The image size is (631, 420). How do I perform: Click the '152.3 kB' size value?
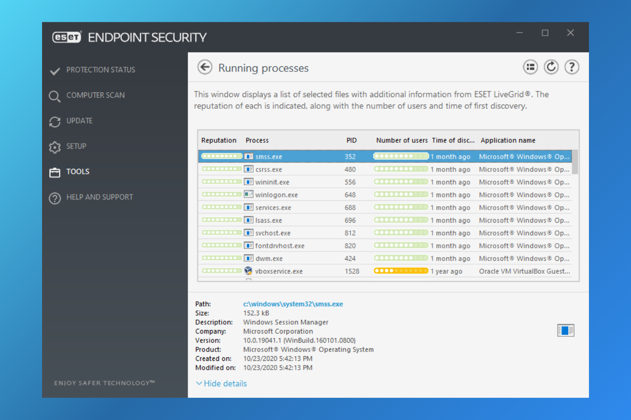pyautogui.click(x=256, y=313)
